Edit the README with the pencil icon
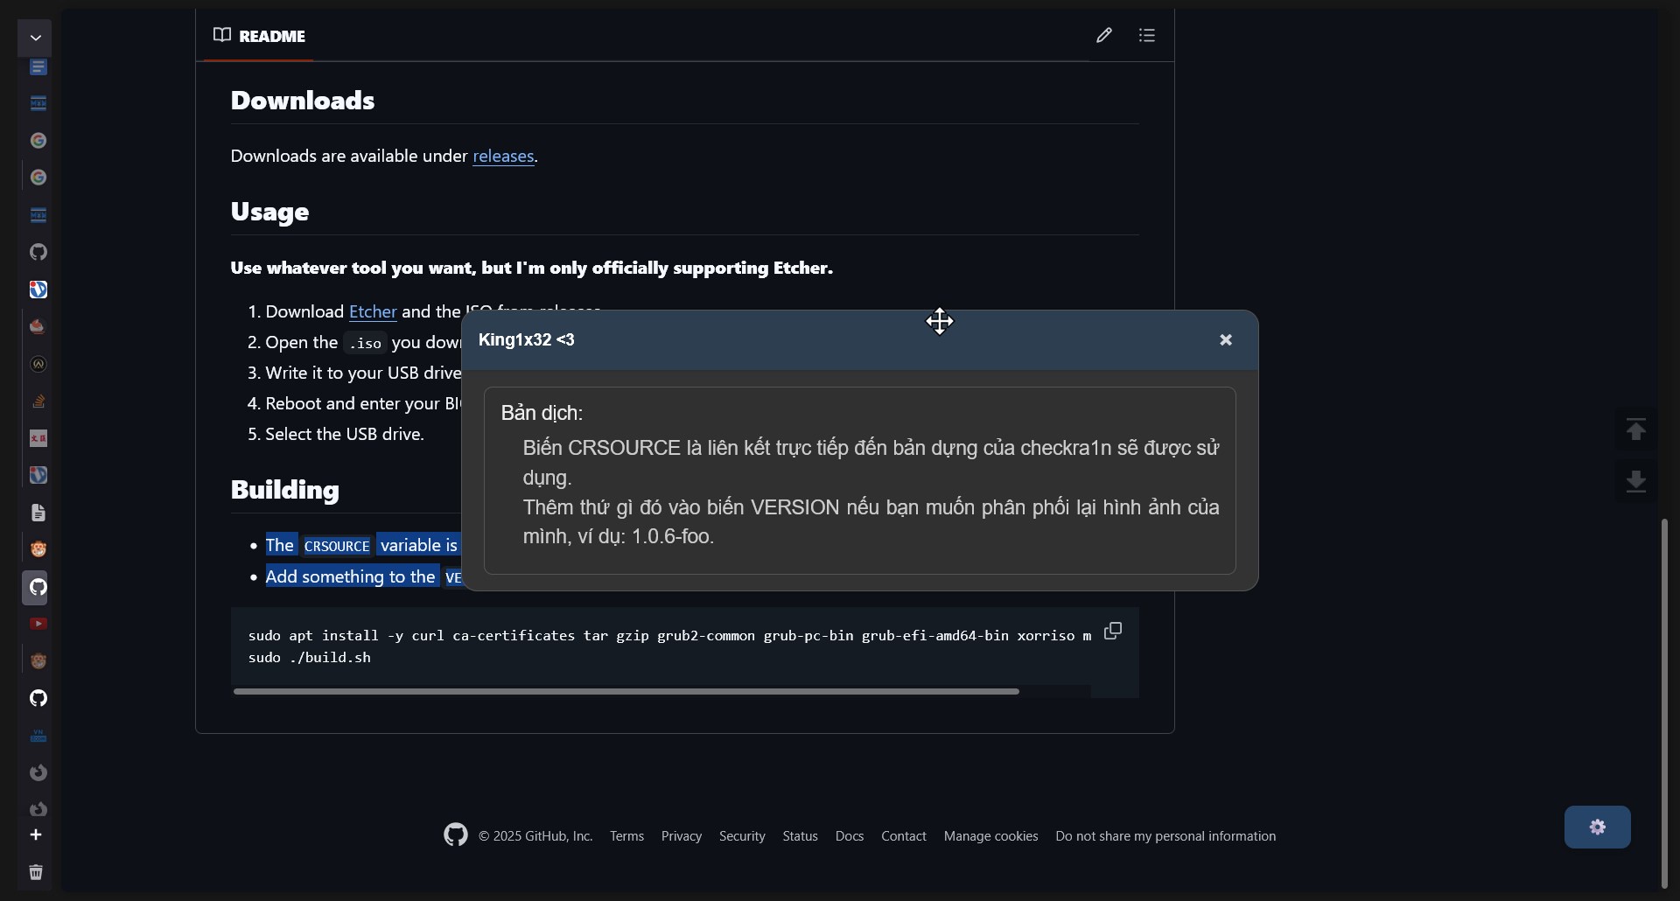 (1104, 35)
